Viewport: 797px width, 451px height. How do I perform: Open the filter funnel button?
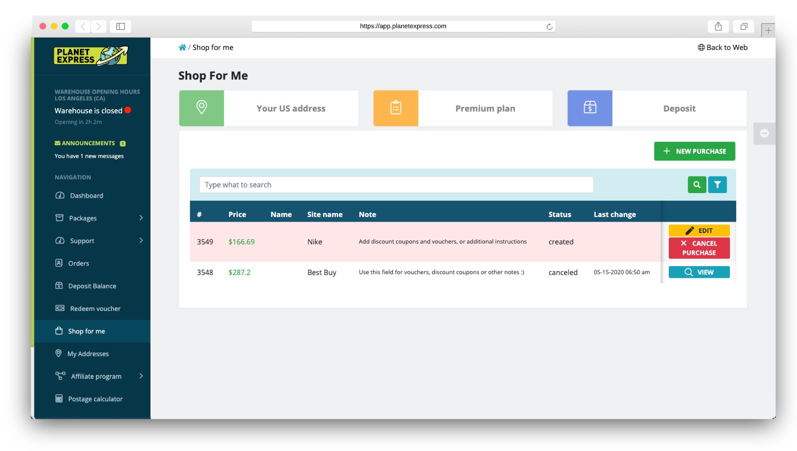click(717, 185)
